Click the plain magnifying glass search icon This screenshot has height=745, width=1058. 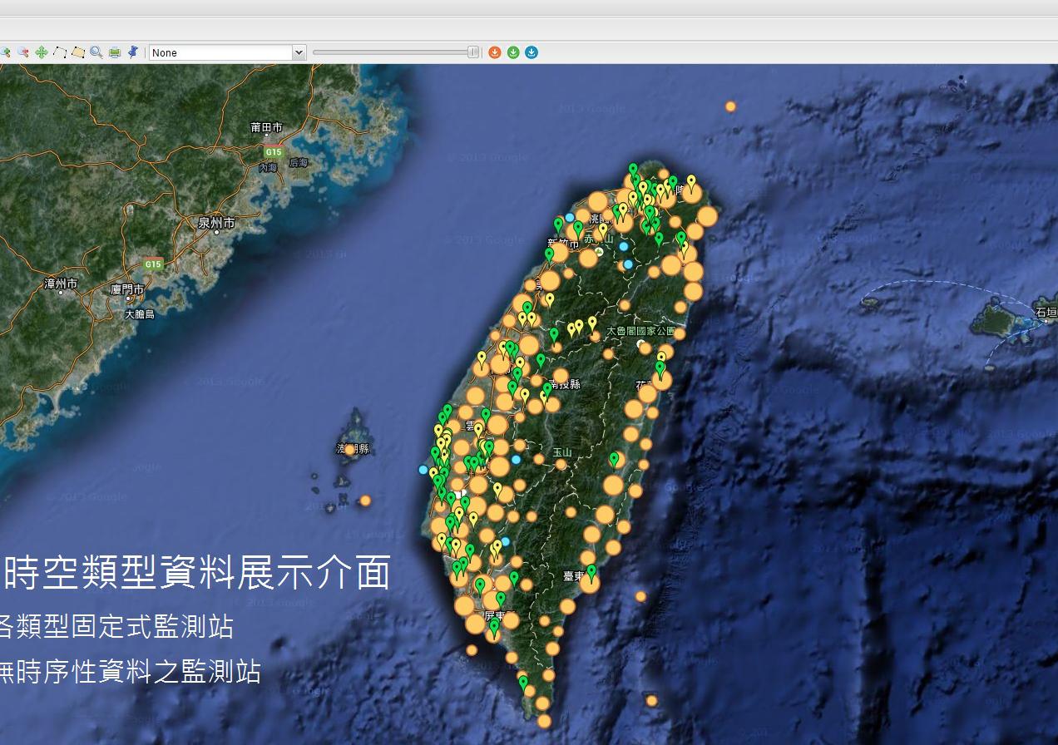tap(96, 52)
